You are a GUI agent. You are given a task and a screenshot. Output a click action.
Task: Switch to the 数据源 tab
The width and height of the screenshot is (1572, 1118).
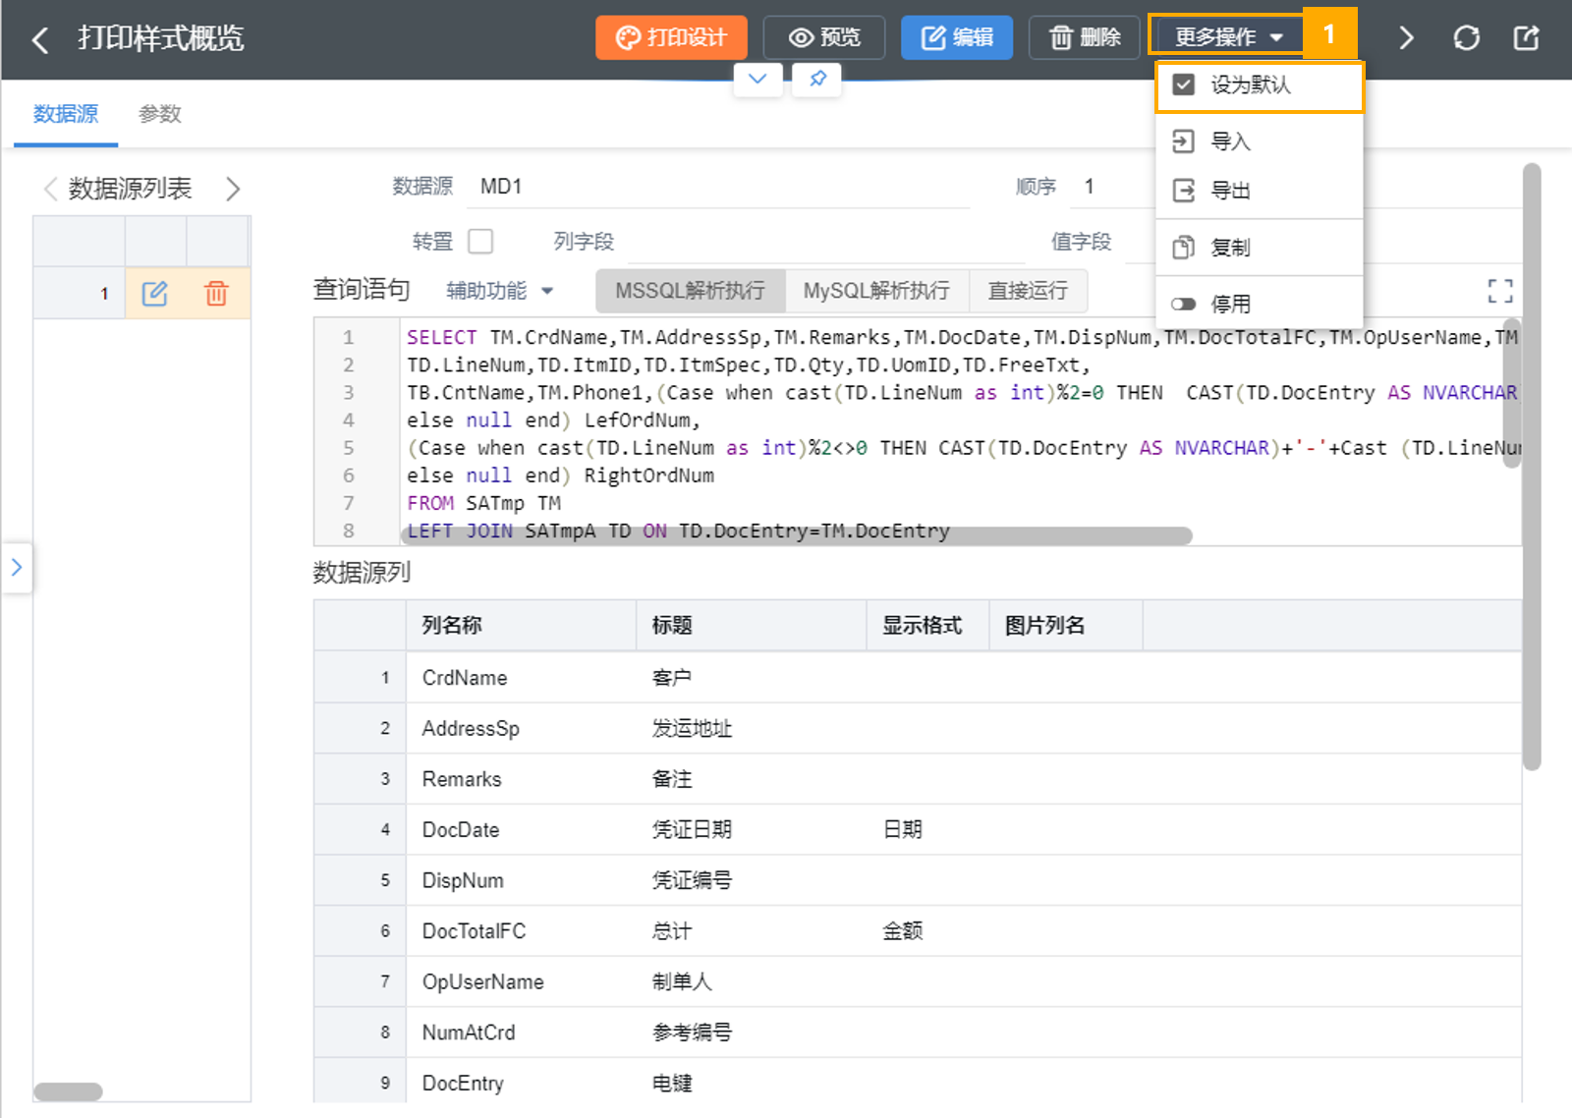pyautogui.click(x=66, y=114)
